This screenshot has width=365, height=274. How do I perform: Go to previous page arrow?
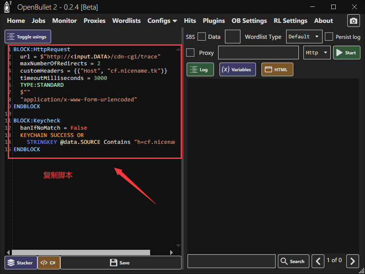point(318,261)
